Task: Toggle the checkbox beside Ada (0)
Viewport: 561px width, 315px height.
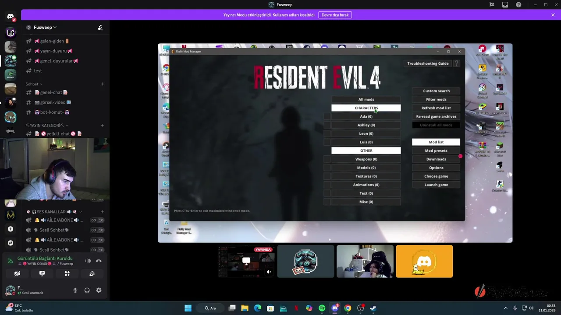Action: pyautogui.click(x=327, y=116)
